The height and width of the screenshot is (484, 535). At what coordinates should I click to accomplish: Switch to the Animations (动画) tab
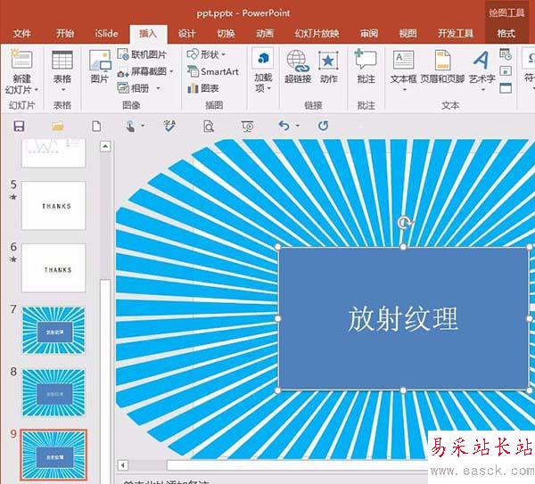(x=265, y=34)
